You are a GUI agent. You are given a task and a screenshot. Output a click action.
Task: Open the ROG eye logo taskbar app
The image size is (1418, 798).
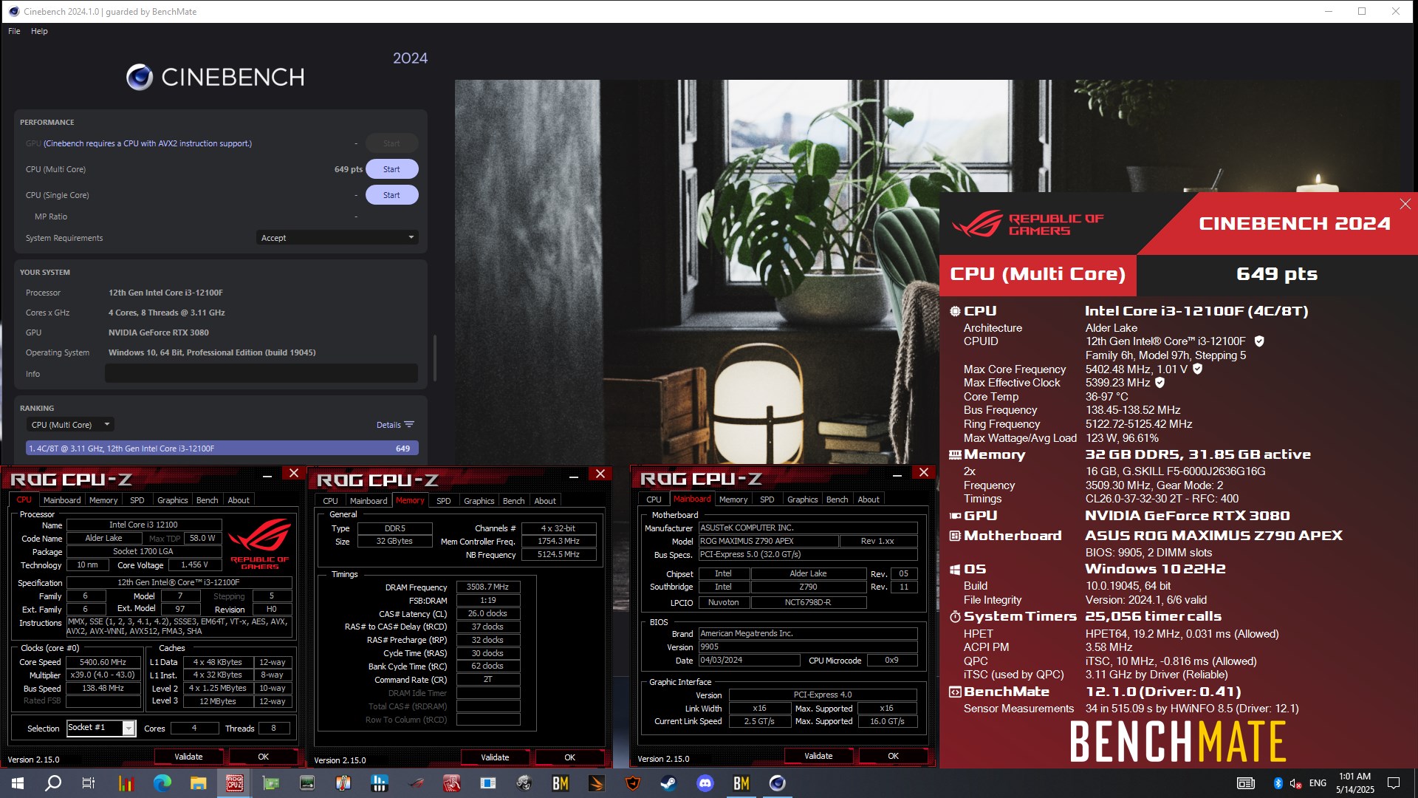click(x=416, y=783)
